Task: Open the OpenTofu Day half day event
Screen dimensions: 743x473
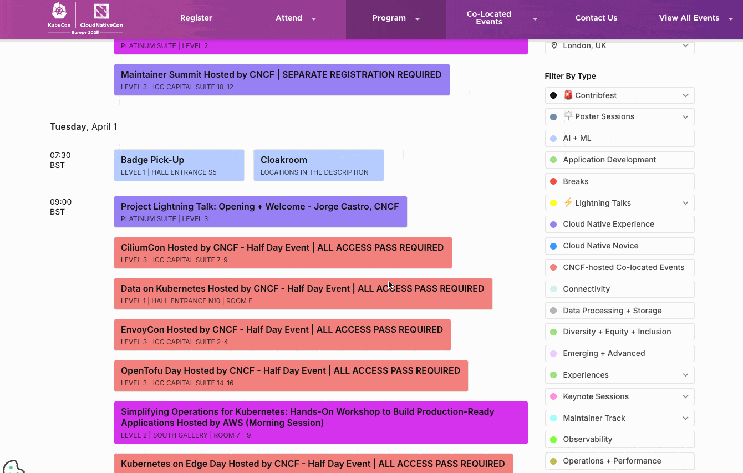Action: (x=291, y=376)
